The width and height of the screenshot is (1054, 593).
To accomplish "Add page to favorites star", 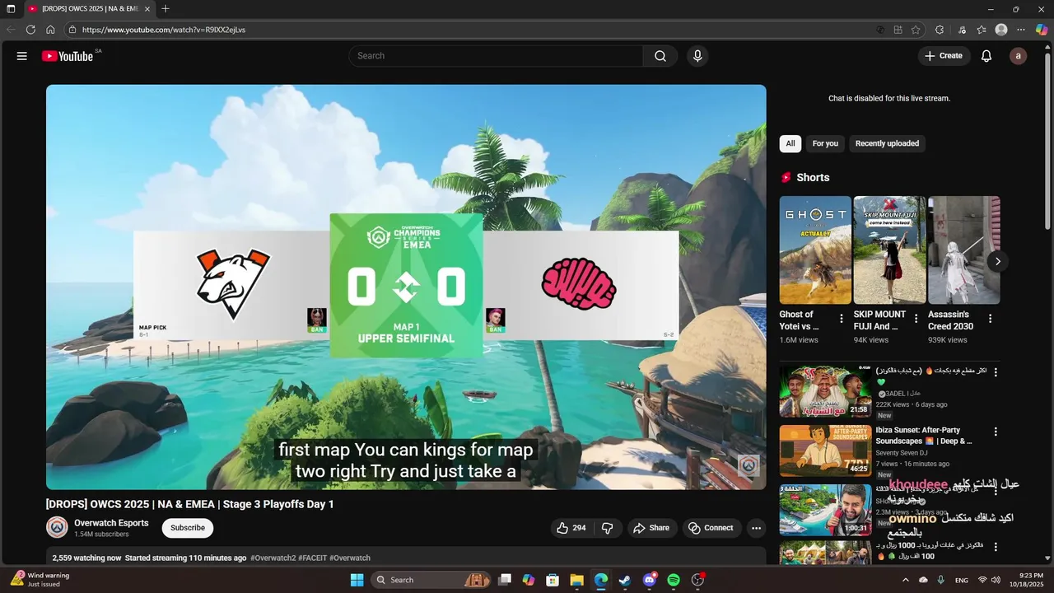I will [916, 30].
